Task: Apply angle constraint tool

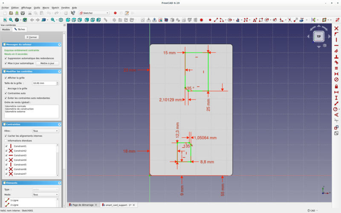Action: coord(336,115)
